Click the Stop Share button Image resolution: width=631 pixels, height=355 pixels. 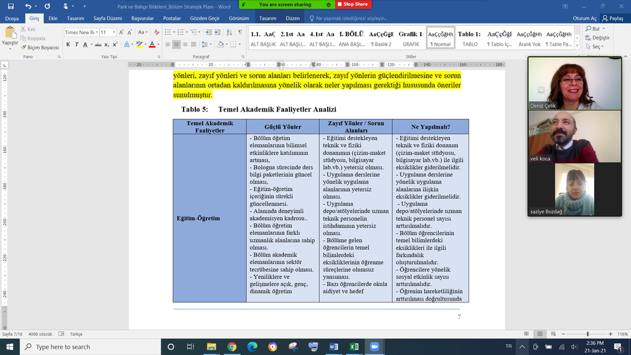click(x=352, y=4)
